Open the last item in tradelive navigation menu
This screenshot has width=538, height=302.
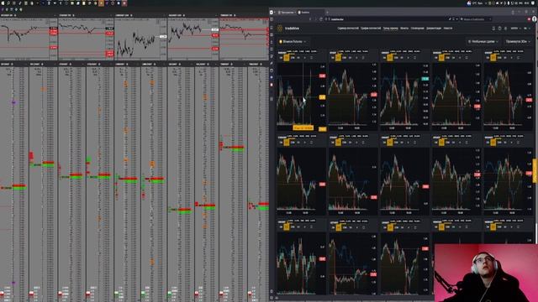pyautogui.click(x=448, y=28)
